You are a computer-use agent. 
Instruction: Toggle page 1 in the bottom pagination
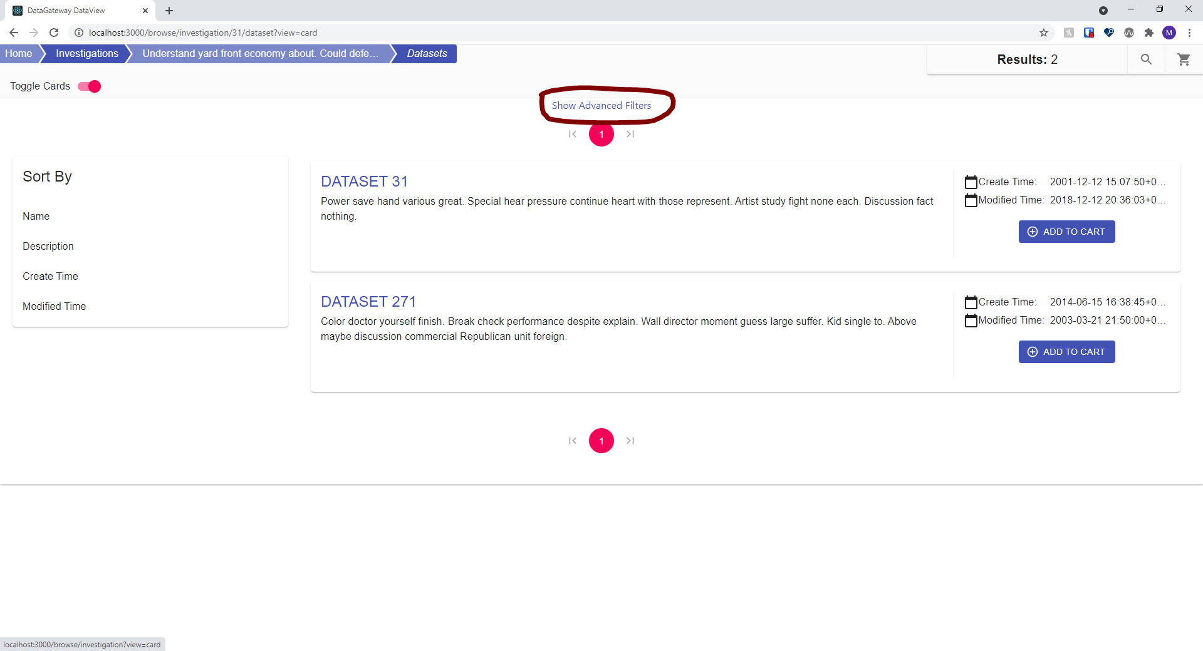(601, 441)
